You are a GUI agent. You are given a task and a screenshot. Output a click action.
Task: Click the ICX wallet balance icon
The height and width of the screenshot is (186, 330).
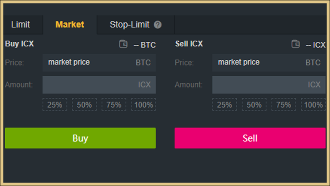pos(296,44)
